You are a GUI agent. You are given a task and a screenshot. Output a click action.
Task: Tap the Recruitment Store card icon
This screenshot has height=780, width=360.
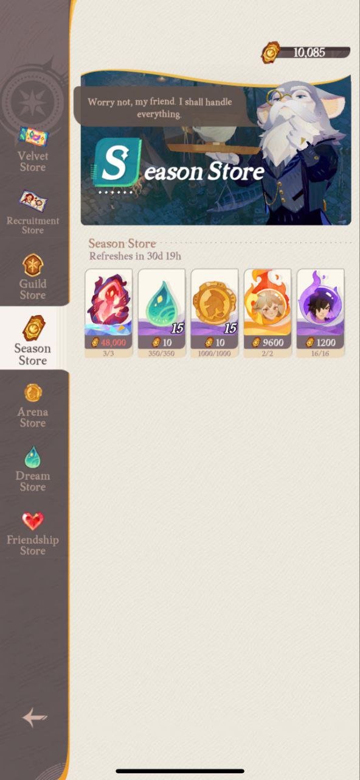coord(32,200)
